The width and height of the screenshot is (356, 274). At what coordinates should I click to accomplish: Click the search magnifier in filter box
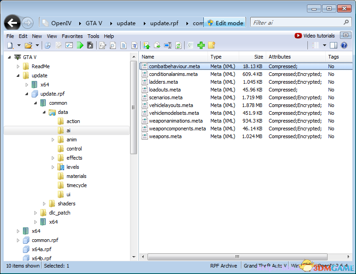point(346,22)
